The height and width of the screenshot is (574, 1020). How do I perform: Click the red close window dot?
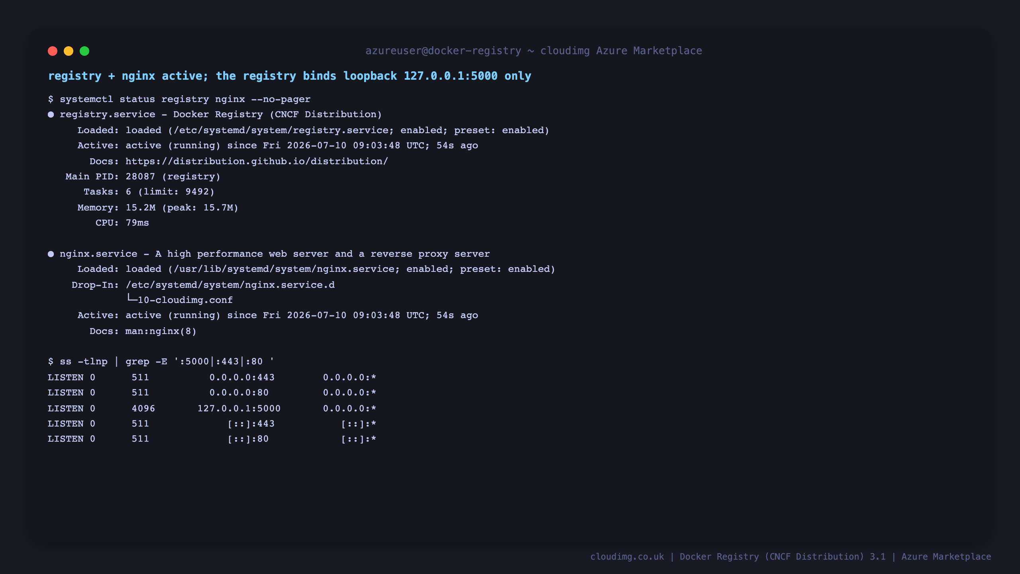tap(53, 51)
